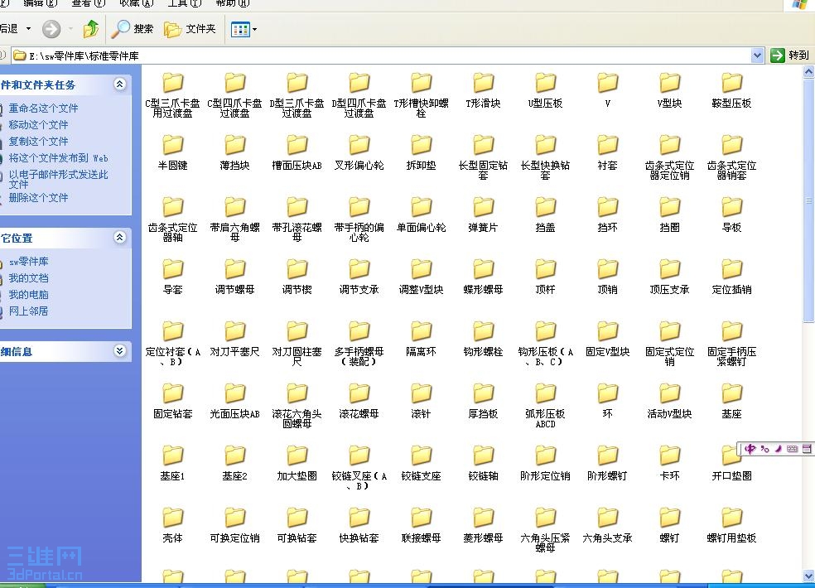Image resolution: width=815 pixels, height=588 pixels.
Task: Select the 快换钻套 folder
Action: (x=359, y=525)
